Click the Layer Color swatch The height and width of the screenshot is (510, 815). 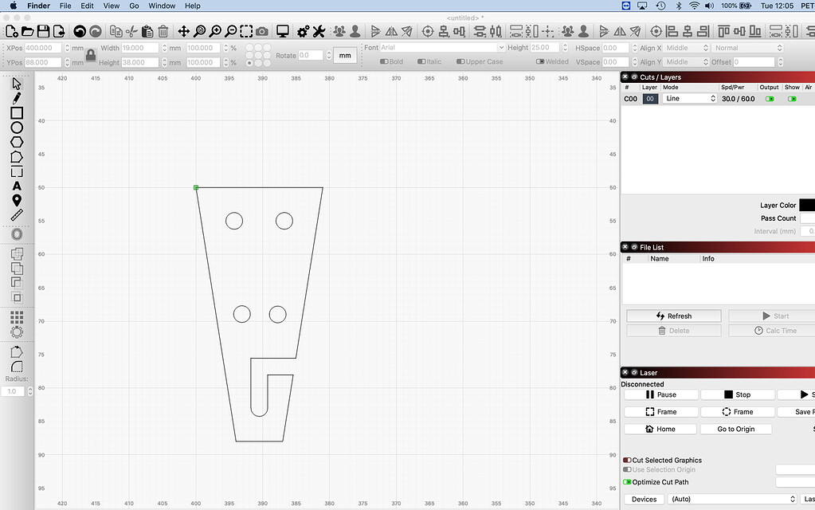coord(807,205)
